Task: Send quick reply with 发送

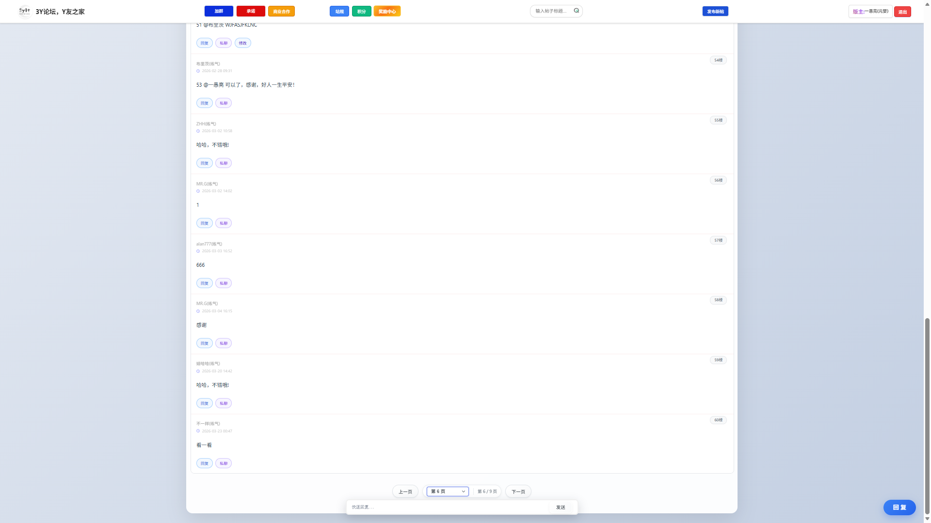Action: point(561,507)
